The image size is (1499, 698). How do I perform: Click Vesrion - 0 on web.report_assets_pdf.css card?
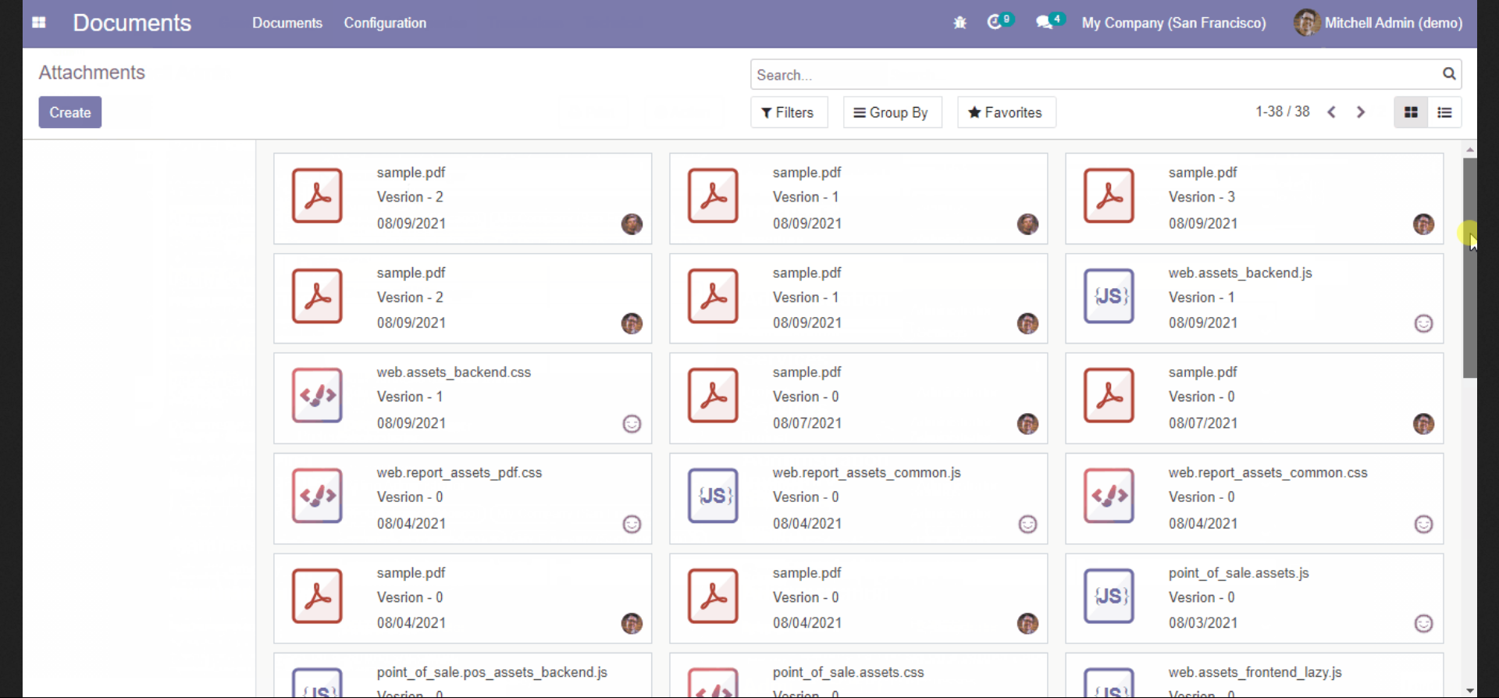click(x=410, y=497)
